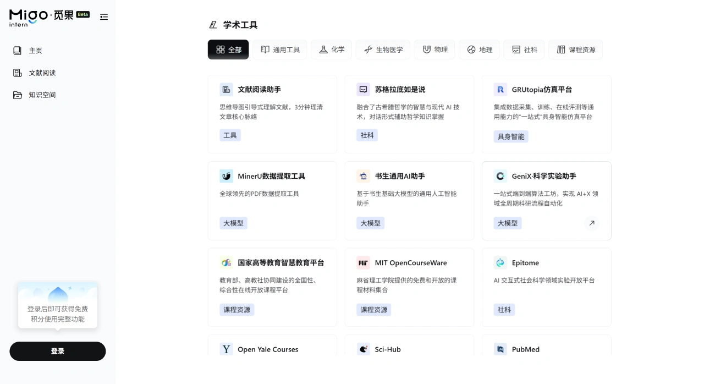Click the AI 交互式社会科学领域实验开放平台 description
The height and width of the screenshot is (384, 704).
pyautogui.click(x=544, y=280)
